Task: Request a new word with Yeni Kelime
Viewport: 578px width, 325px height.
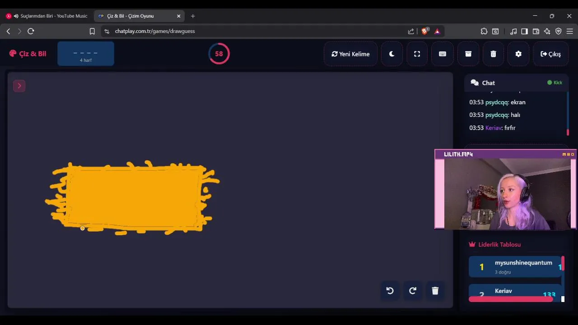Action: [350, 54]
